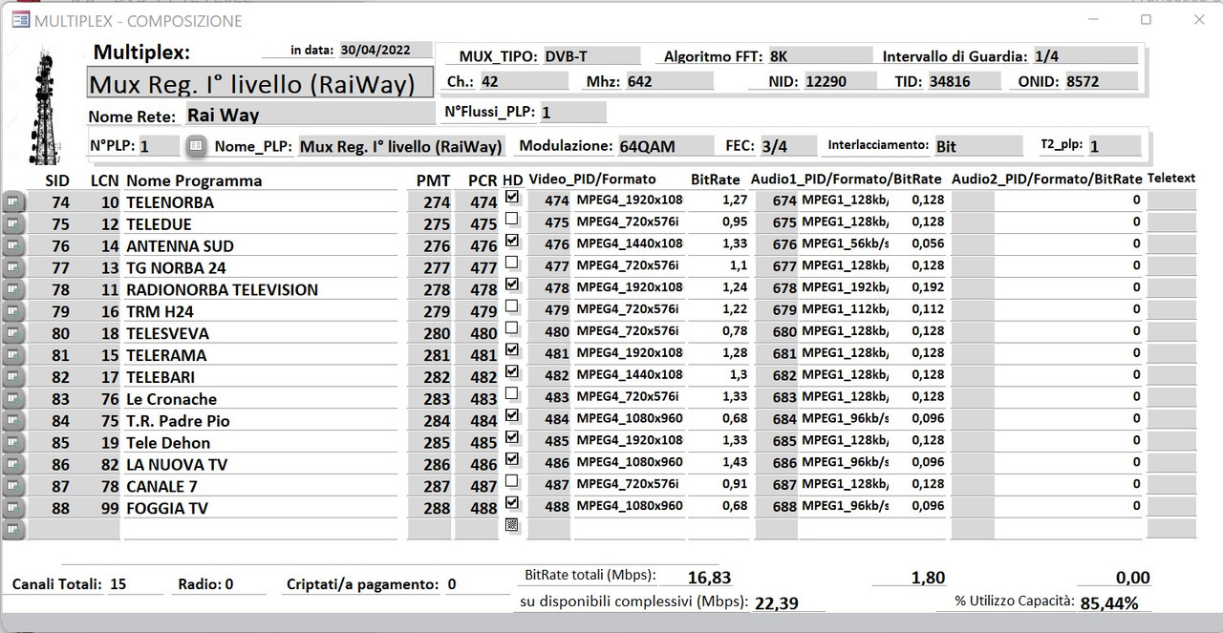Select the Modulazione field 64QAM
The image size is (1223, 633).
click(x=665, y=146)
